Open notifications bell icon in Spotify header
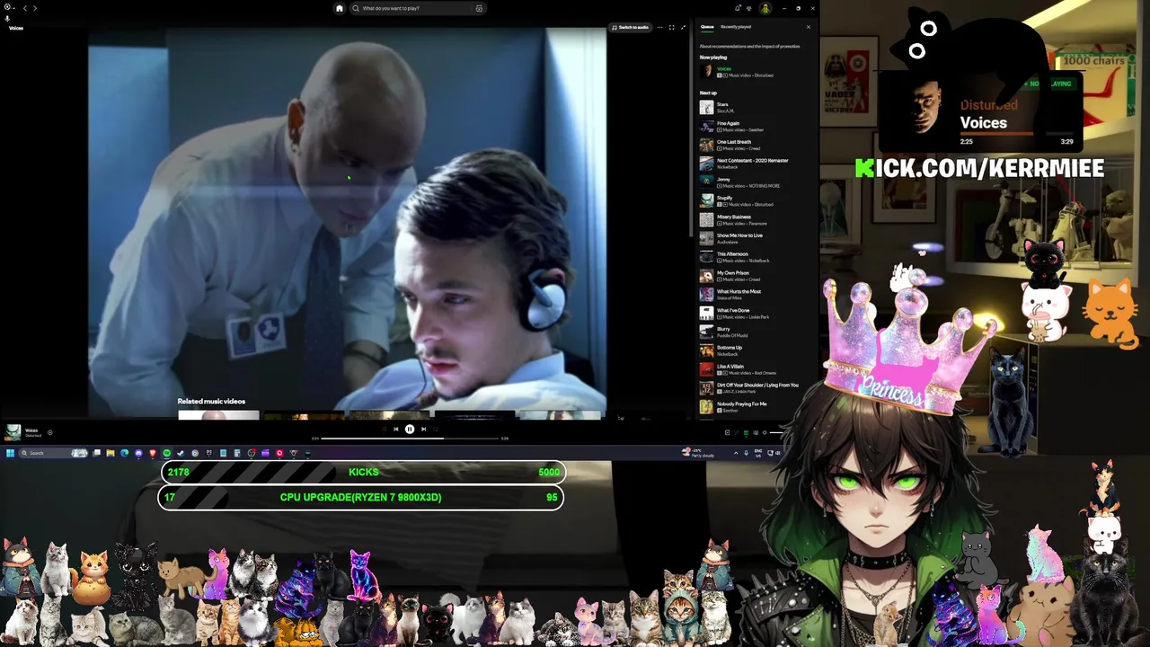 point(738,8)
